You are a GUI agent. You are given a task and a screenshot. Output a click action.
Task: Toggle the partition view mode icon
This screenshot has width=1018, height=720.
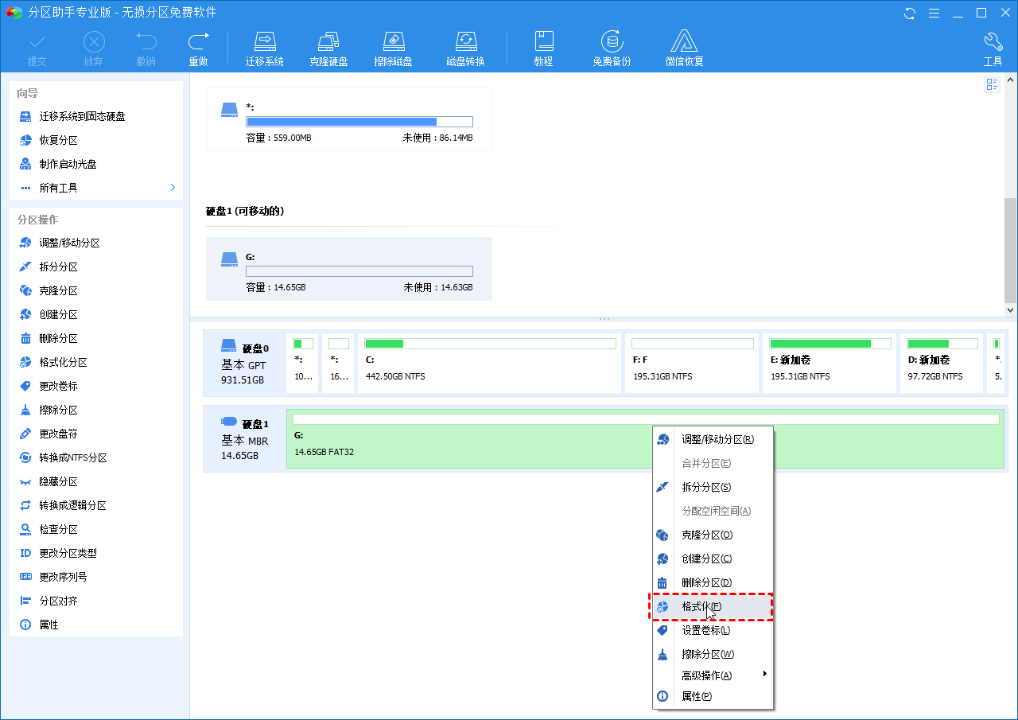(992, 85)
